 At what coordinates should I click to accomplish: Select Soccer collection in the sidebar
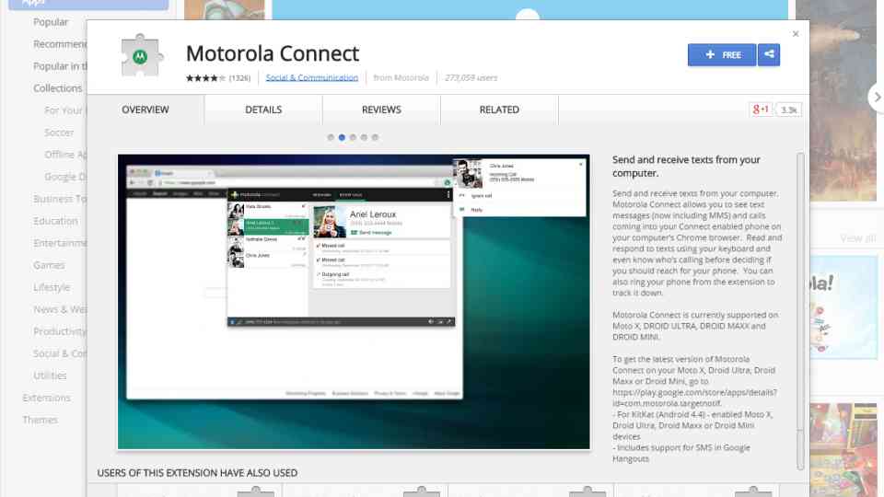pos(59,133)
